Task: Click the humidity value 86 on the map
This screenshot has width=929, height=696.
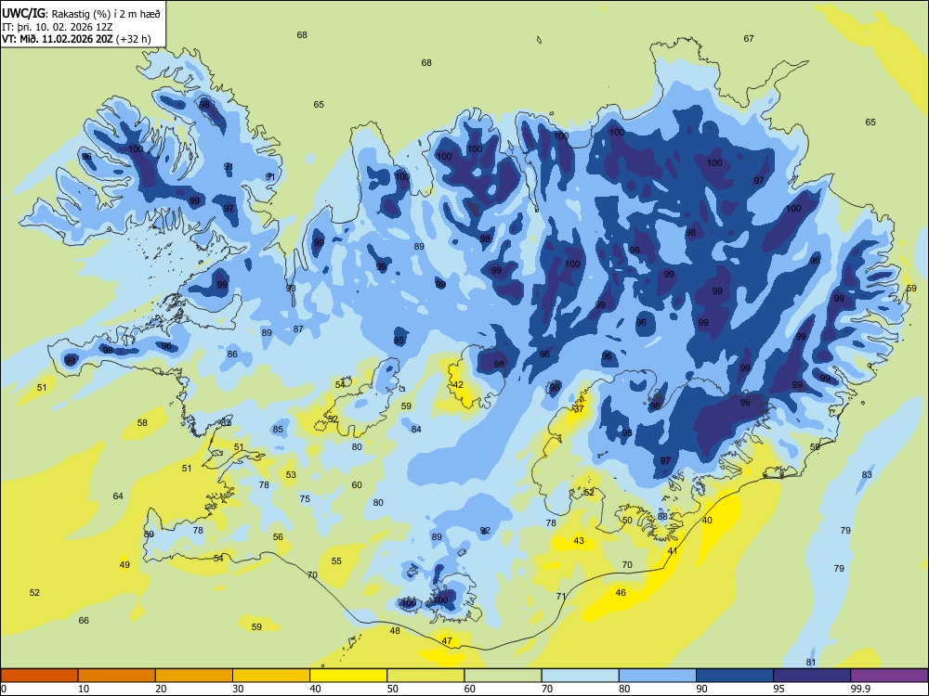Action: [232, 354]
